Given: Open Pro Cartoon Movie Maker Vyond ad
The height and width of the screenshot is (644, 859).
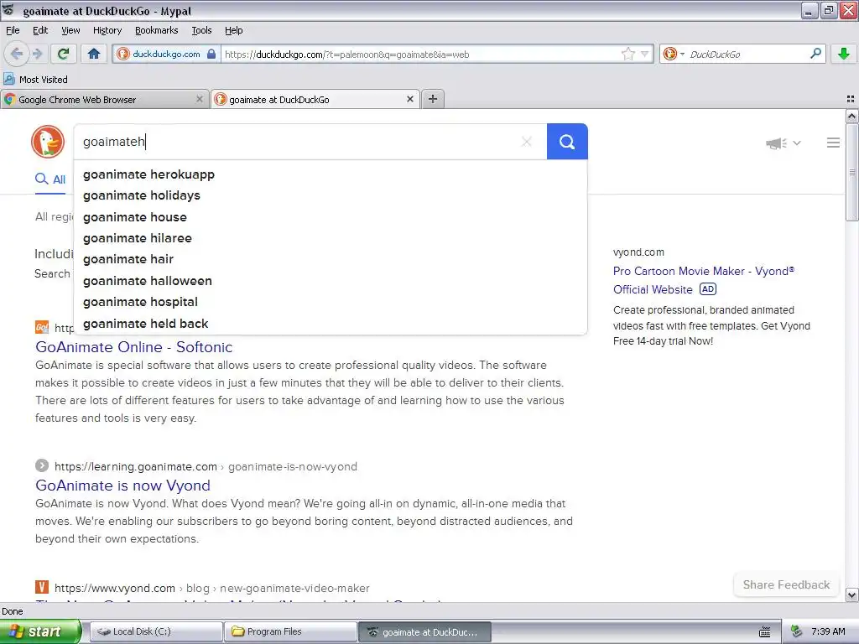Looking at the screenshot, I should coord(704,280).
